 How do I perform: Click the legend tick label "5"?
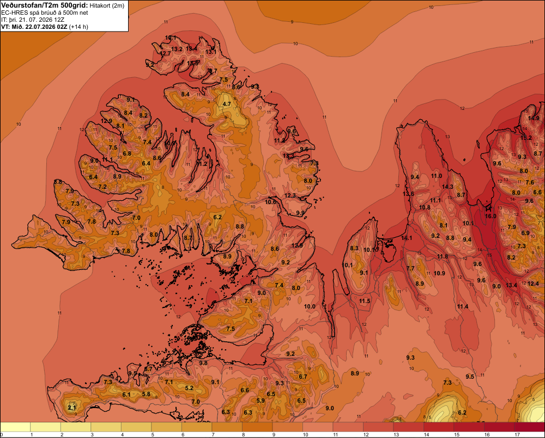[x=153, y=435]
